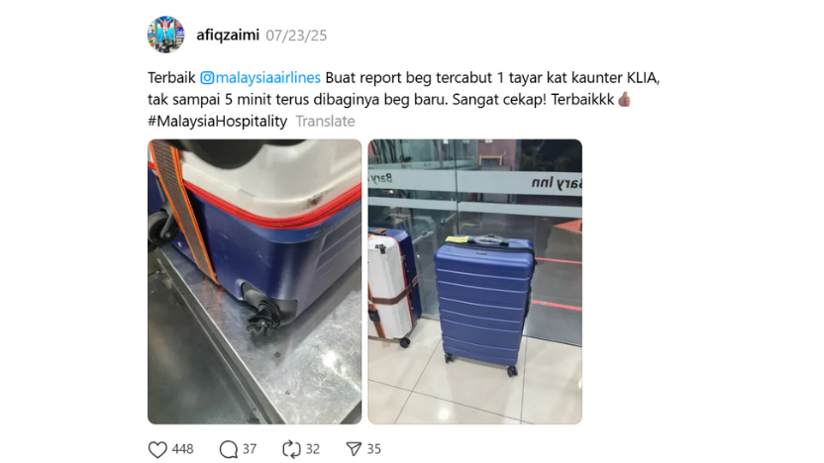
Task: Open the new blue suitcase photo
Action: (x=475, y=281)
